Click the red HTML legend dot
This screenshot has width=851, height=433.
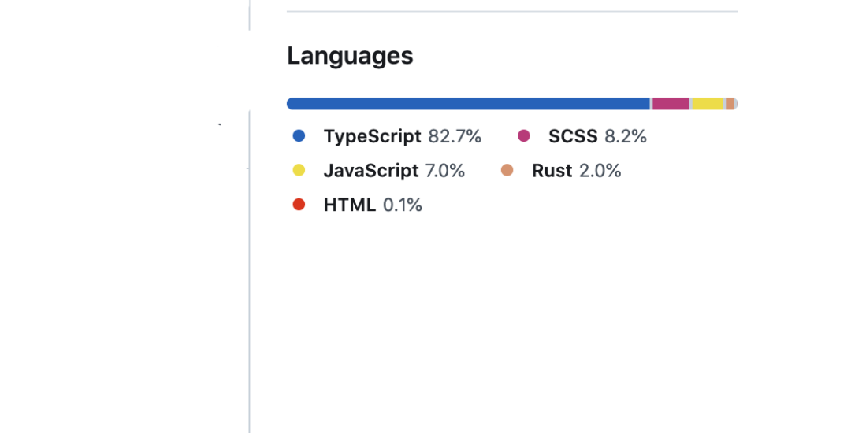pos(299,205)
